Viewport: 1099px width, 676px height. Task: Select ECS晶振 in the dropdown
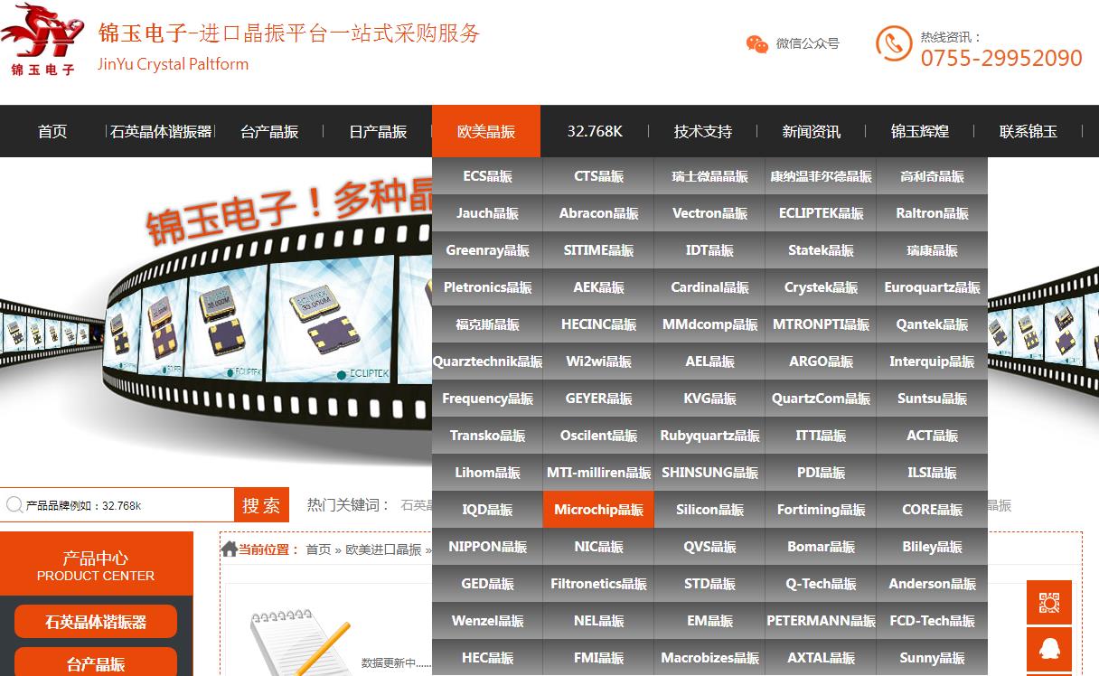pyautogui.click(x=487, y=176)
